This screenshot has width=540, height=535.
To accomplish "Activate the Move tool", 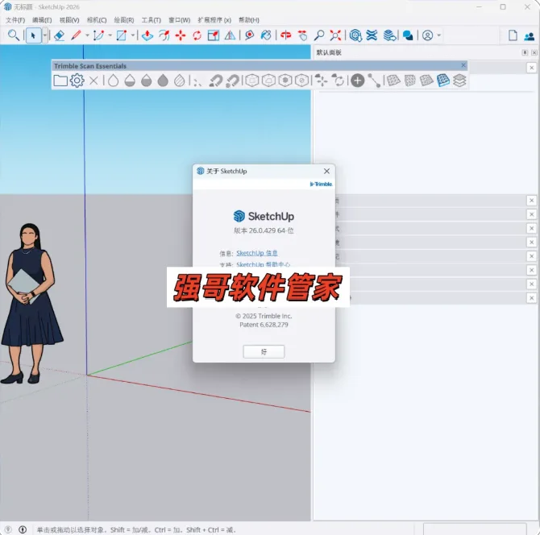I will coord(181,35).
